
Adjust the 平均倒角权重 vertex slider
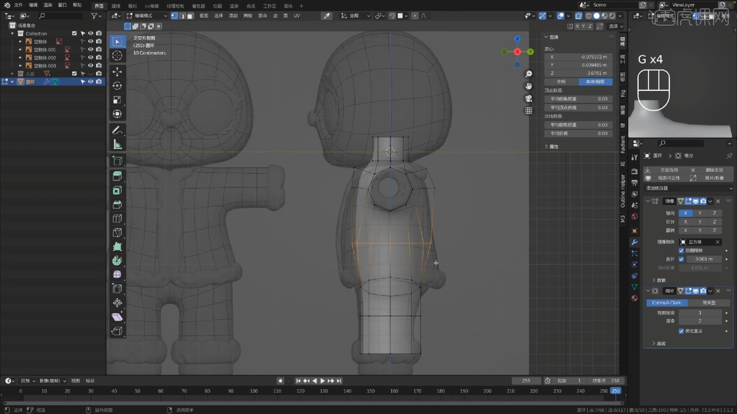(578, 99)
